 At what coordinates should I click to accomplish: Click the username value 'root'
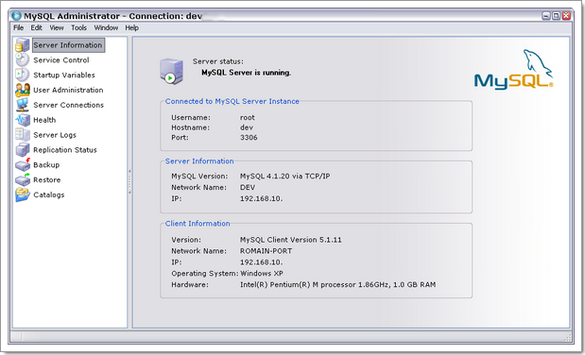(x=248, y=117)
